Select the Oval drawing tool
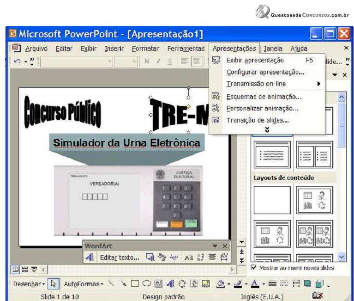 147,283
